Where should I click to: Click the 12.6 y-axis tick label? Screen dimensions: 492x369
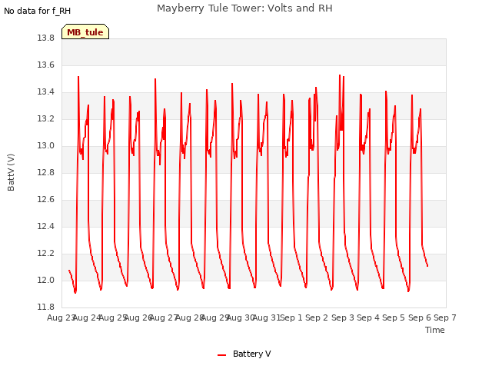46,200
